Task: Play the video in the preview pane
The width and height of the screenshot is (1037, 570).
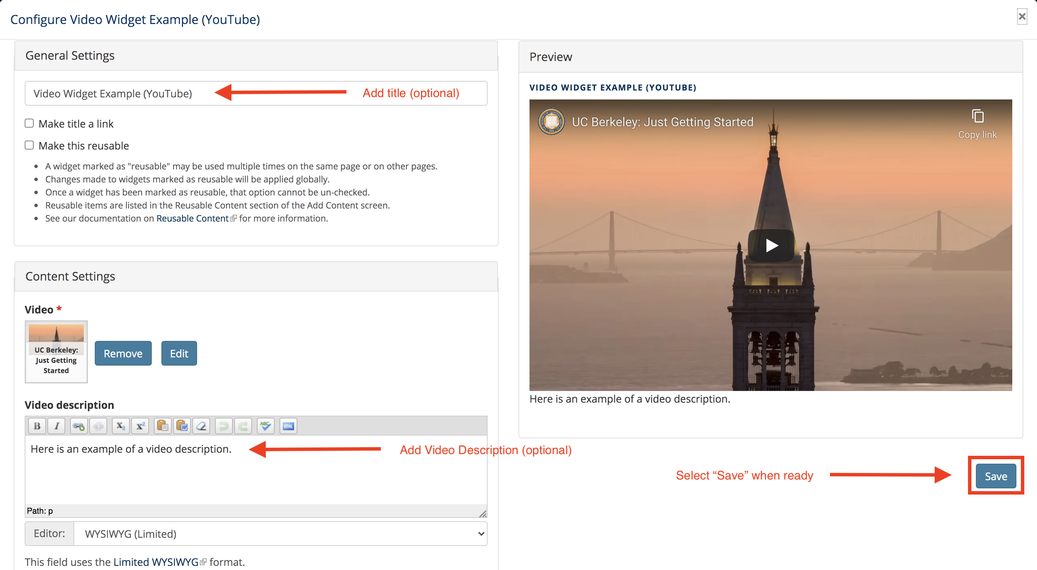Action: (771, 245)
